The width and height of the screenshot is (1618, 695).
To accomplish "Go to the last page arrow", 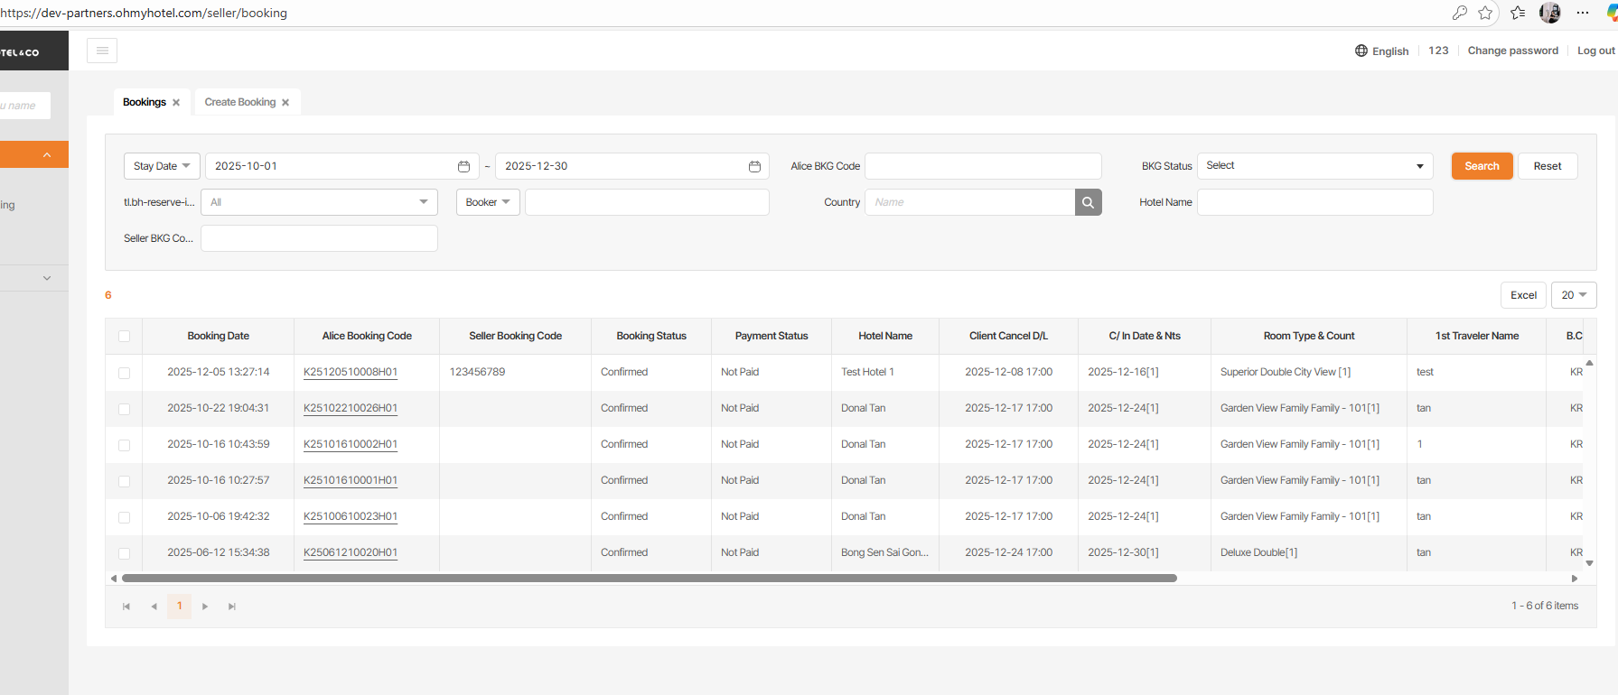I will (232, 607).
